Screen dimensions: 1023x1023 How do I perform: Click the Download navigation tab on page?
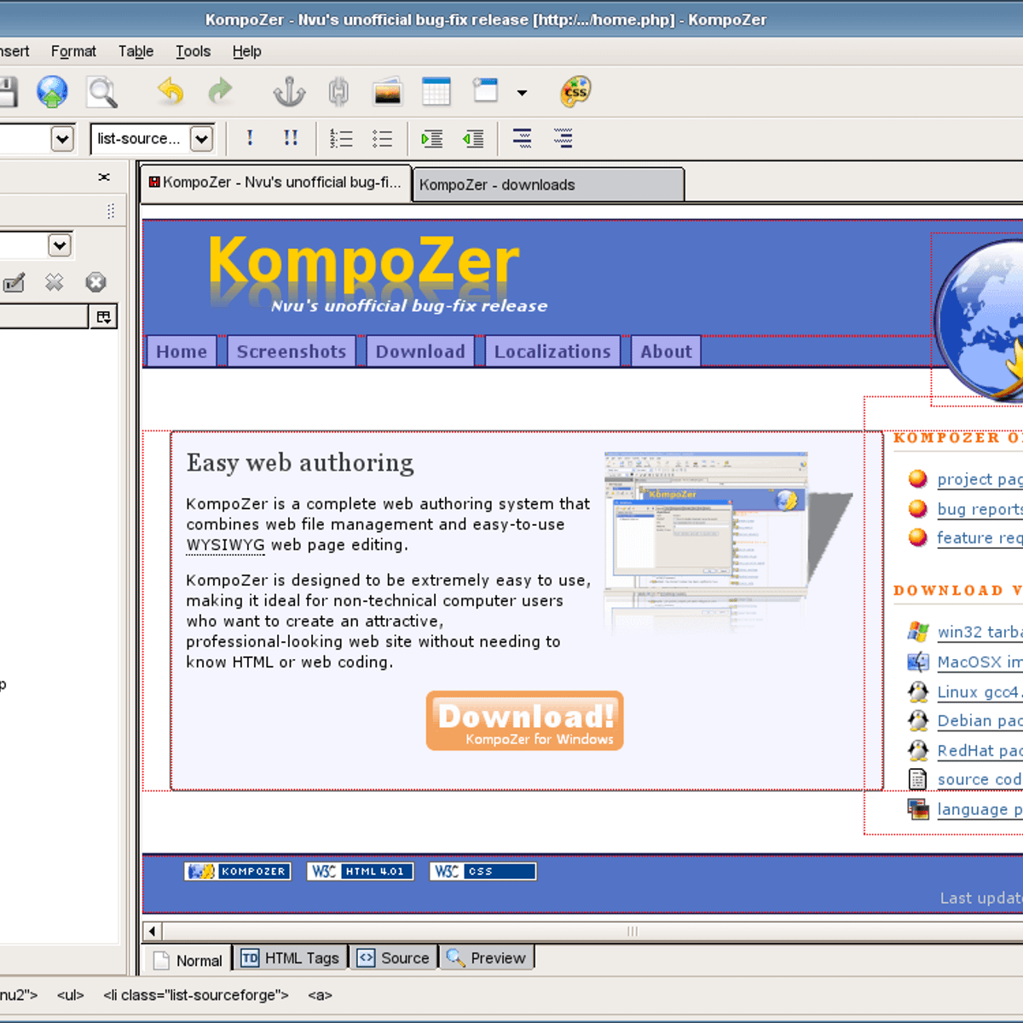pos(420,351)
